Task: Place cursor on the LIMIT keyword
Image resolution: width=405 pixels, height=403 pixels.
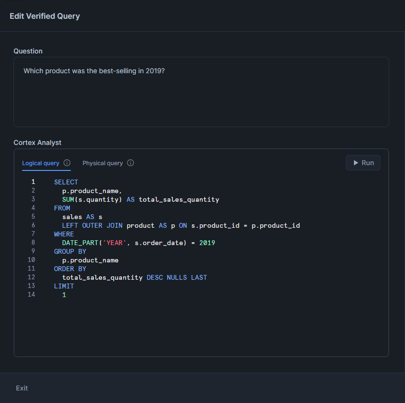Action: tap(64, 286)
